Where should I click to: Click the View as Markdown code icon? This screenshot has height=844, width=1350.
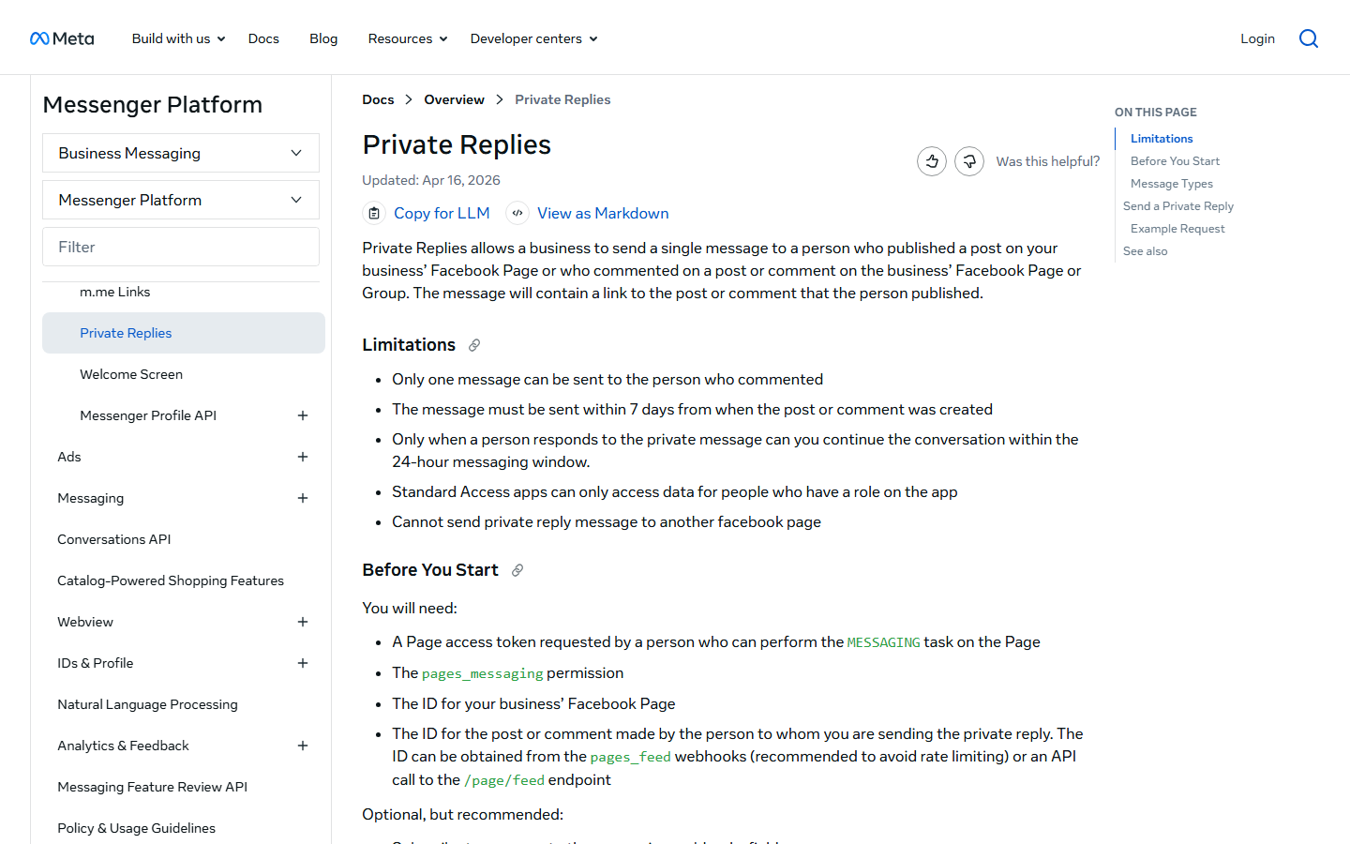coord(517,213)
